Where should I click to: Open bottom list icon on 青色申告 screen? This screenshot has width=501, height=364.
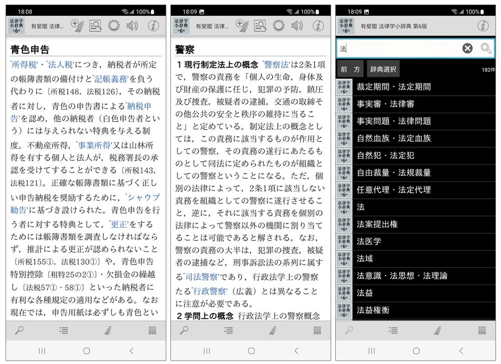(64, 330)
